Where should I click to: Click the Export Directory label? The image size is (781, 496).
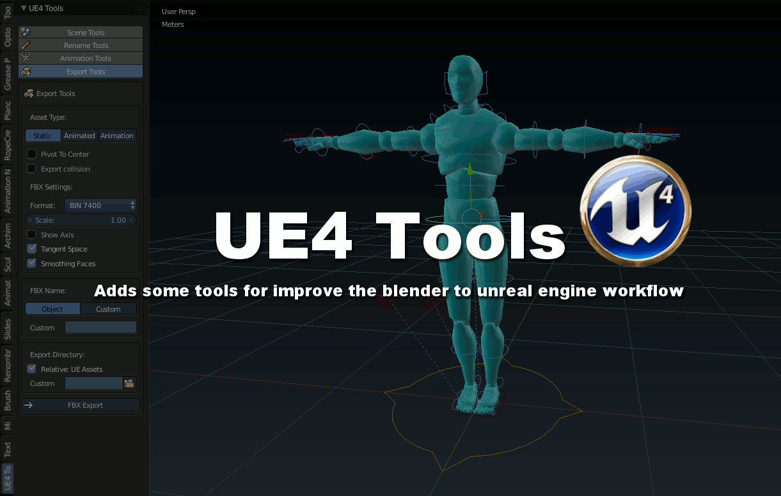[57, 355]
